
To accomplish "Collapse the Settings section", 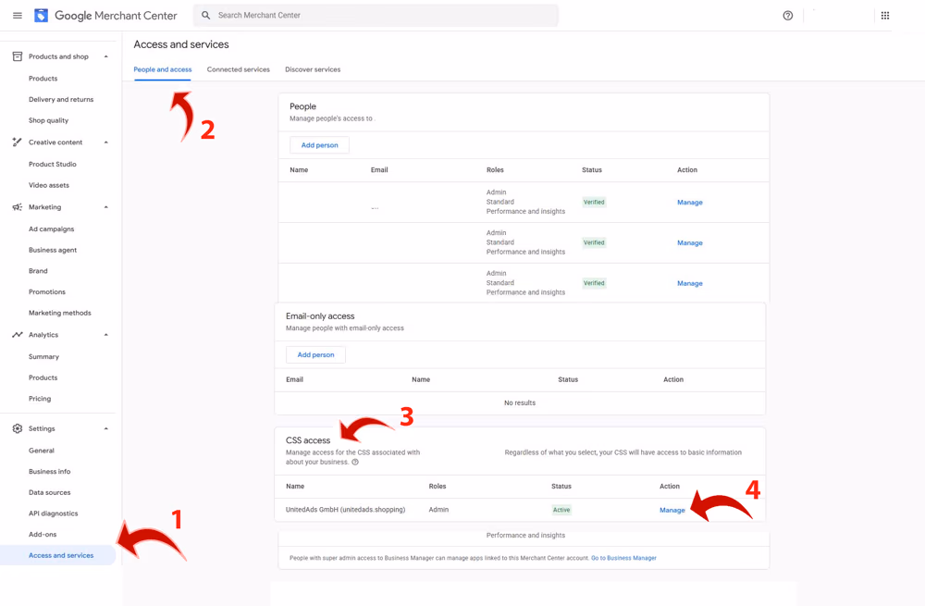I will pyautogui.click(x=106, y=428).
